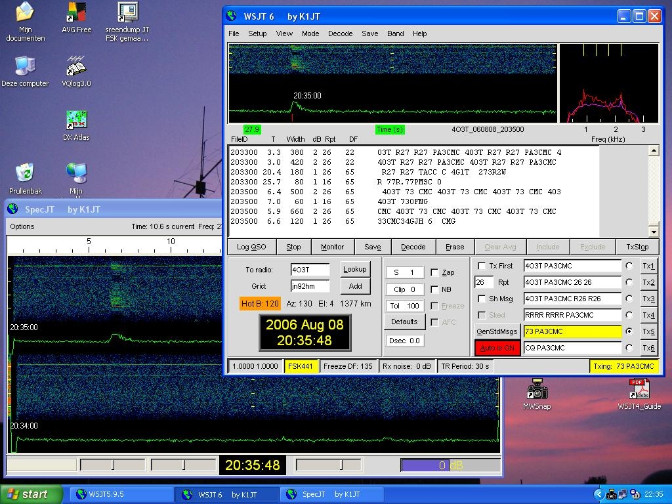This screenshot has width=672, height=504.
Task: Click the system tray expand arrow
Action: 598,495
